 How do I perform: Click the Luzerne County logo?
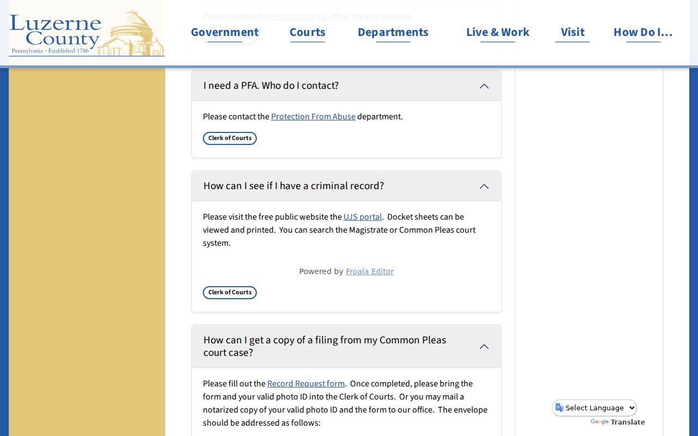point(87,33)
